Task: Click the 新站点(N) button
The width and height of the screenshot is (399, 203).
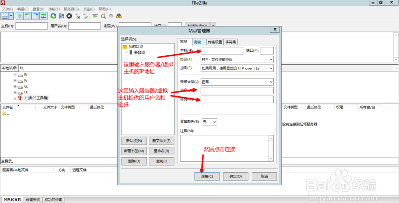Action: pyautogui.click(x=134, y=141)
